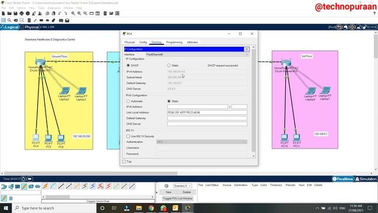Screen dimensions: 378x213
Task: Click the New scenario button
Action: 168,192
